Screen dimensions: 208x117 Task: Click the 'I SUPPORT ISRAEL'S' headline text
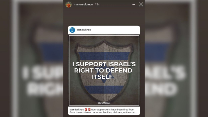[104, 64]
